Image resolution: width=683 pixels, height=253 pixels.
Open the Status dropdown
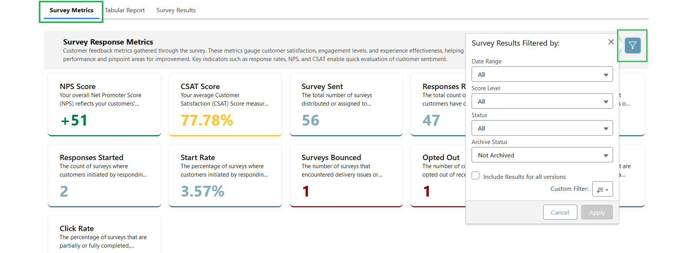(542, 128)
